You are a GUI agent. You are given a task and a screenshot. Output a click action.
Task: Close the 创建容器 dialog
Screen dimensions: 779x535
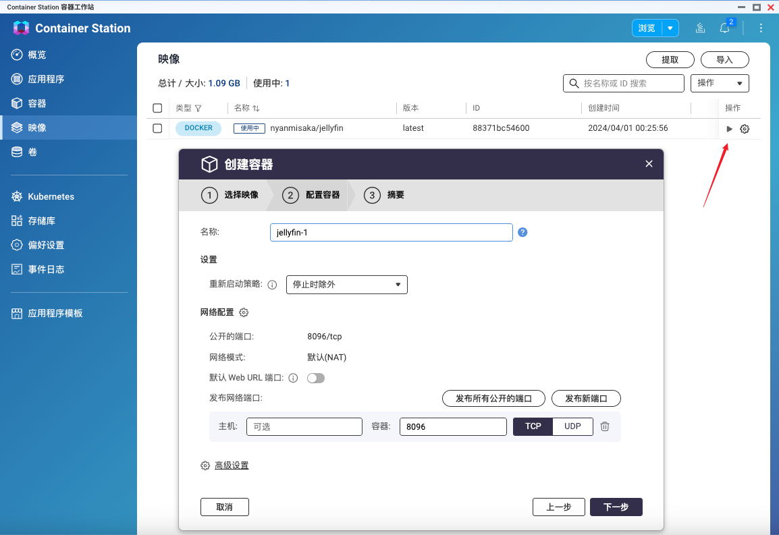649,164
